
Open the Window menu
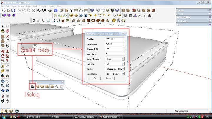point(43,6)
